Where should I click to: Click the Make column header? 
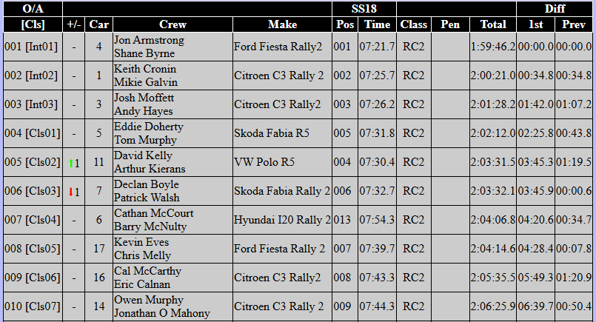click(282, 24)
